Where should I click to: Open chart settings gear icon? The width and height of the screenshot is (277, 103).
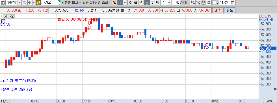(209, 3)
